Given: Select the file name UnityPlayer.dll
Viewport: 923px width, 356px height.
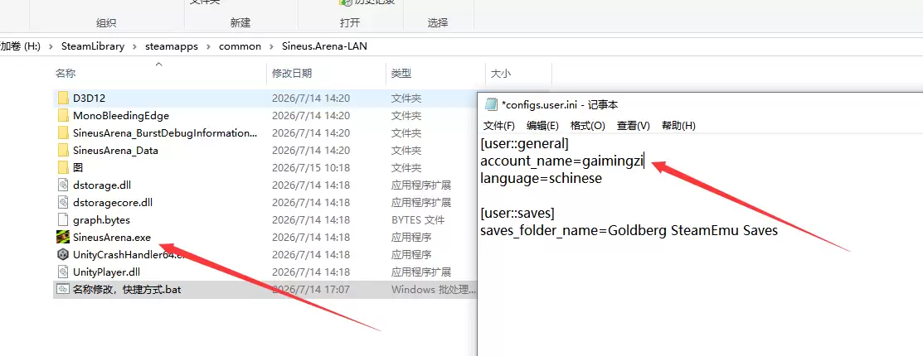Looking at the screenshot, I should (x=106, y=272).
